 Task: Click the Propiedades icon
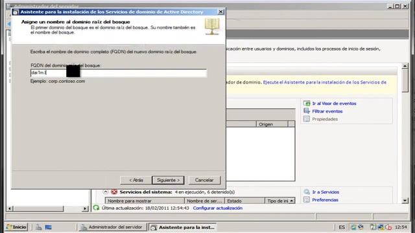[x=307, y=119]
